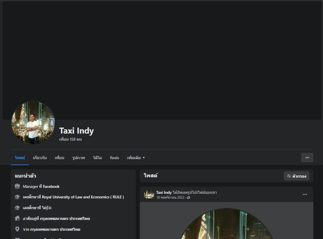Image resolution: width=323 pixels, height=239 pixels.
Task: Open the Reels tab
Action: [115, 158]
